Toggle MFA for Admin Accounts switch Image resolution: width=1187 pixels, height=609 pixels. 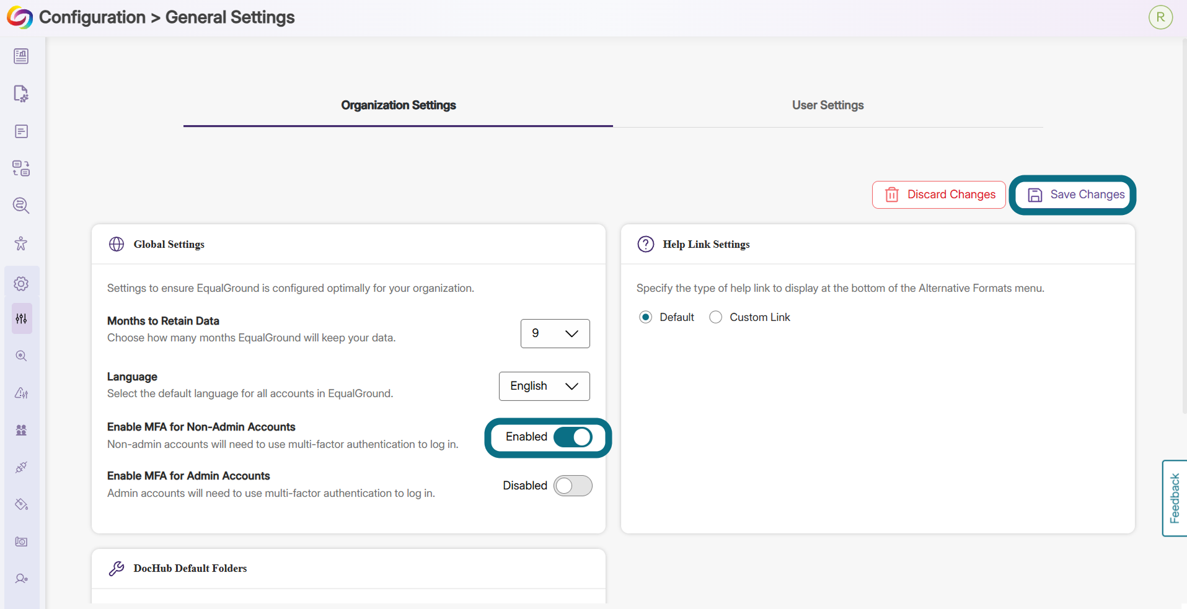click(x=573, y=486)
